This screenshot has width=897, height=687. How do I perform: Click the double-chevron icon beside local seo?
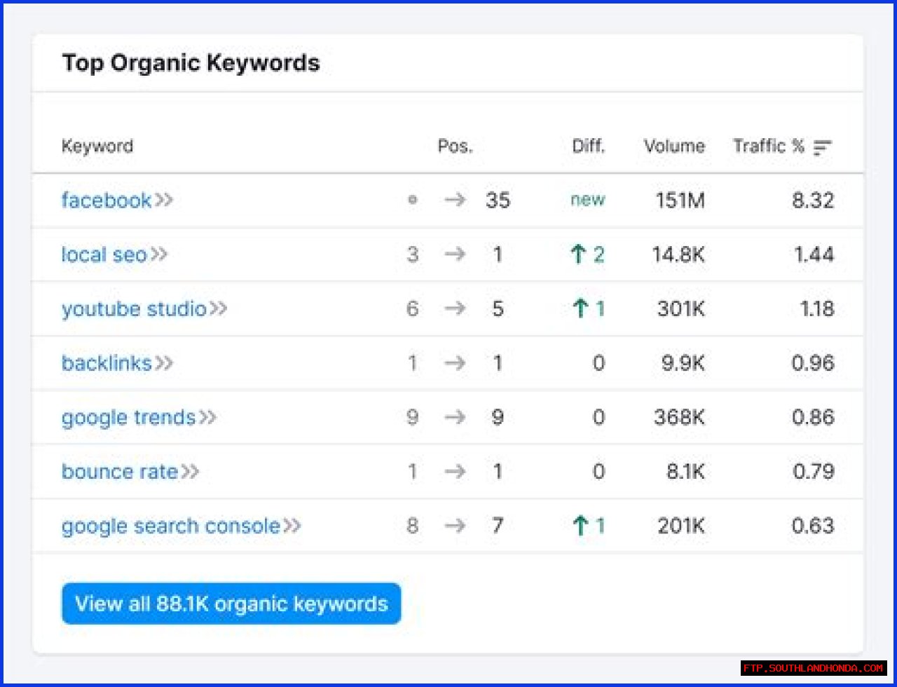pos(159,254)
